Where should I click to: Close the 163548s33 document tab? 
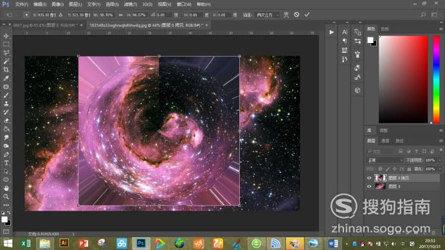(206, 25)
